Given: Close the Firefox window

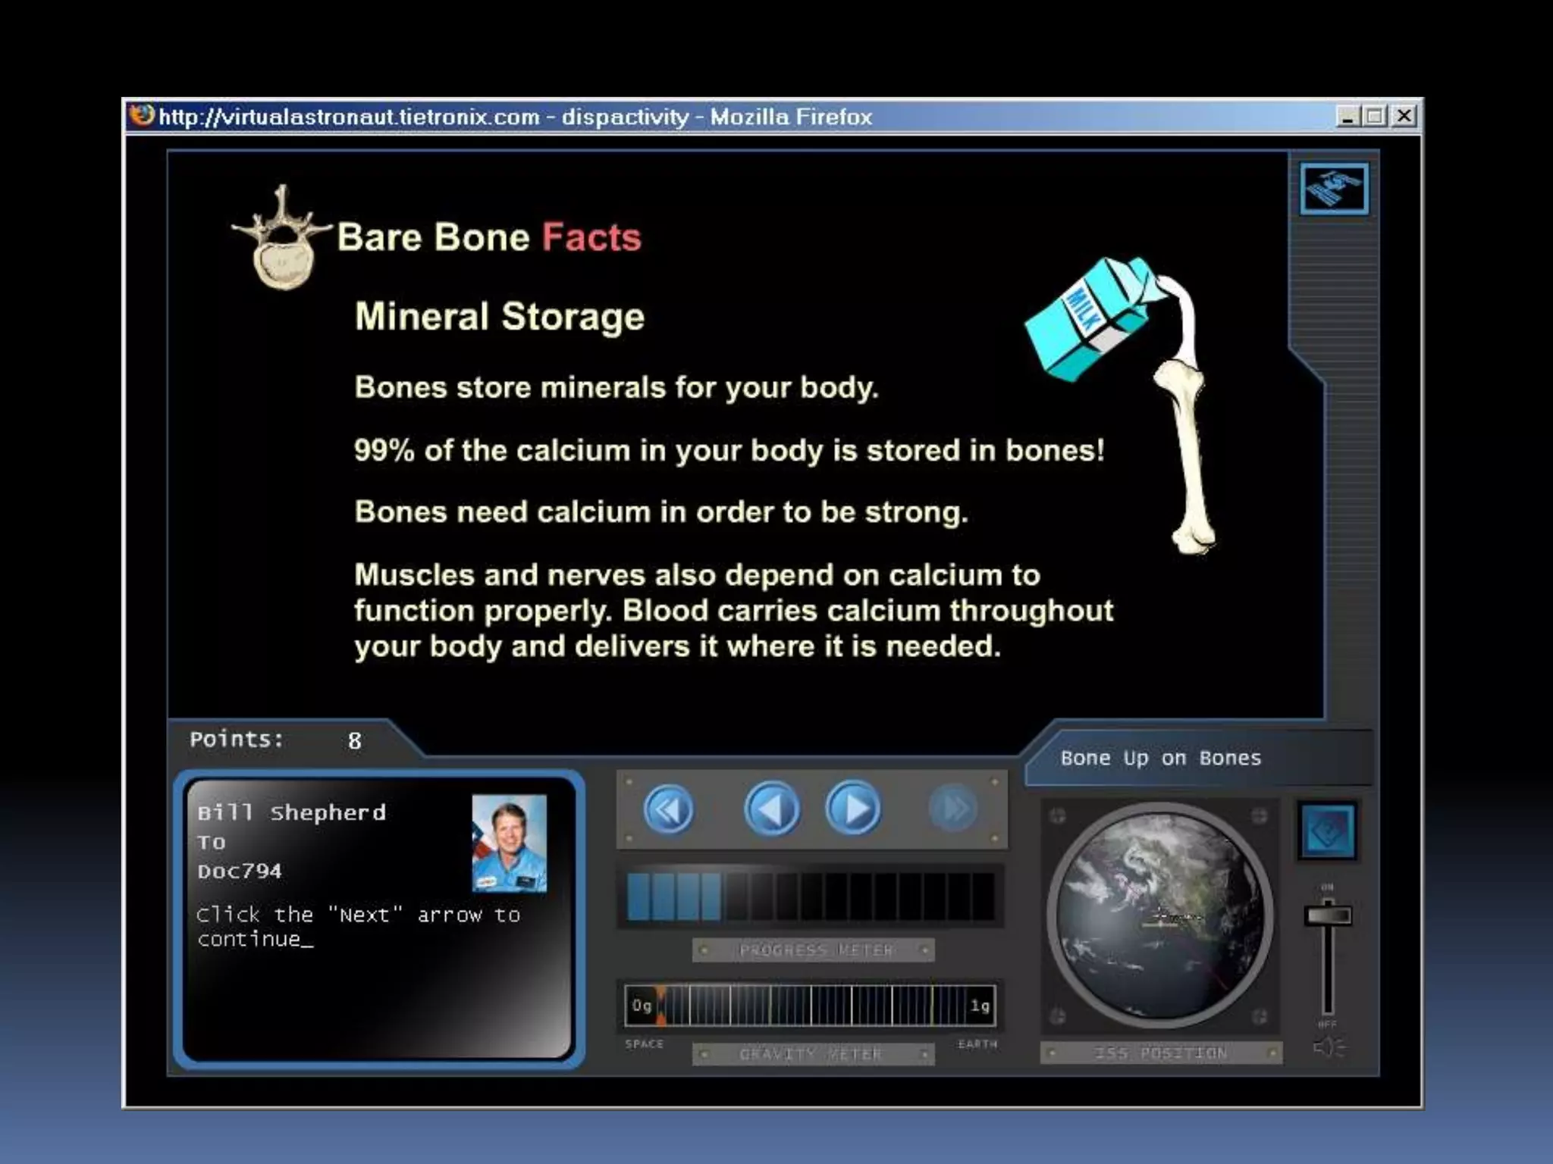Looking at the screenshot, I should 1404,116.
